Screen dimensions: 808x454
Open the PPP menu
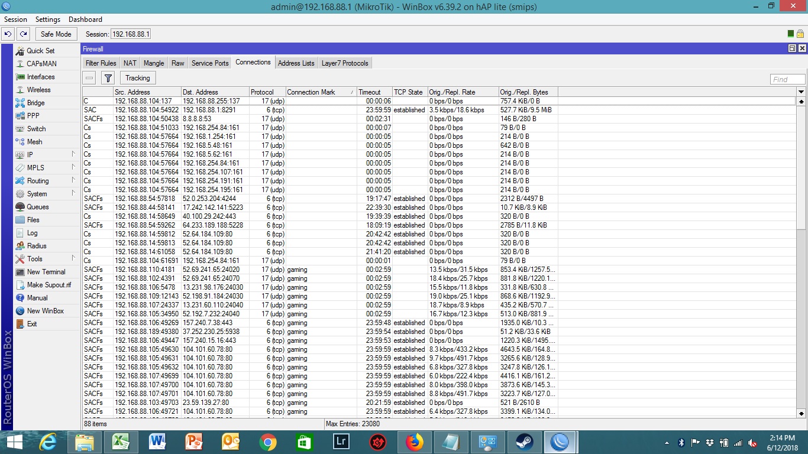click(33, 116)
